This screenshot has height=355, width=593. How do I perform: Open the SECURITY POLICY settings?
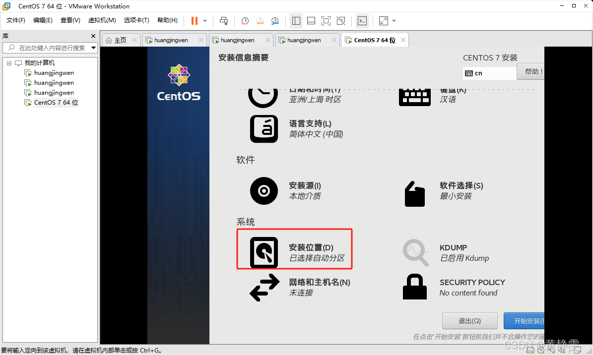[x=454, y=288]
